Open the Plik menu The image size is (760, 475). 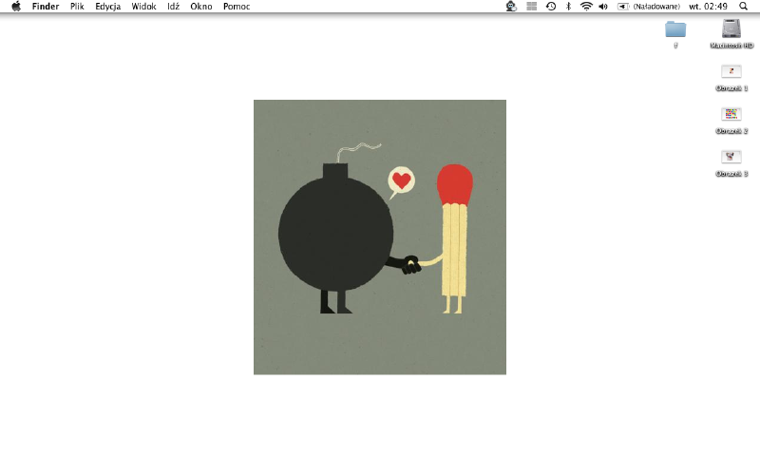pyautogui.click(x=77, y=6)
